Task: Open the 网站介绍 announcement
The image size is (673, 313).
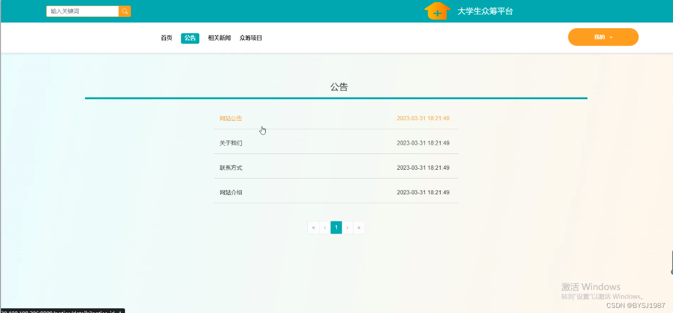Action: point(231,192)
